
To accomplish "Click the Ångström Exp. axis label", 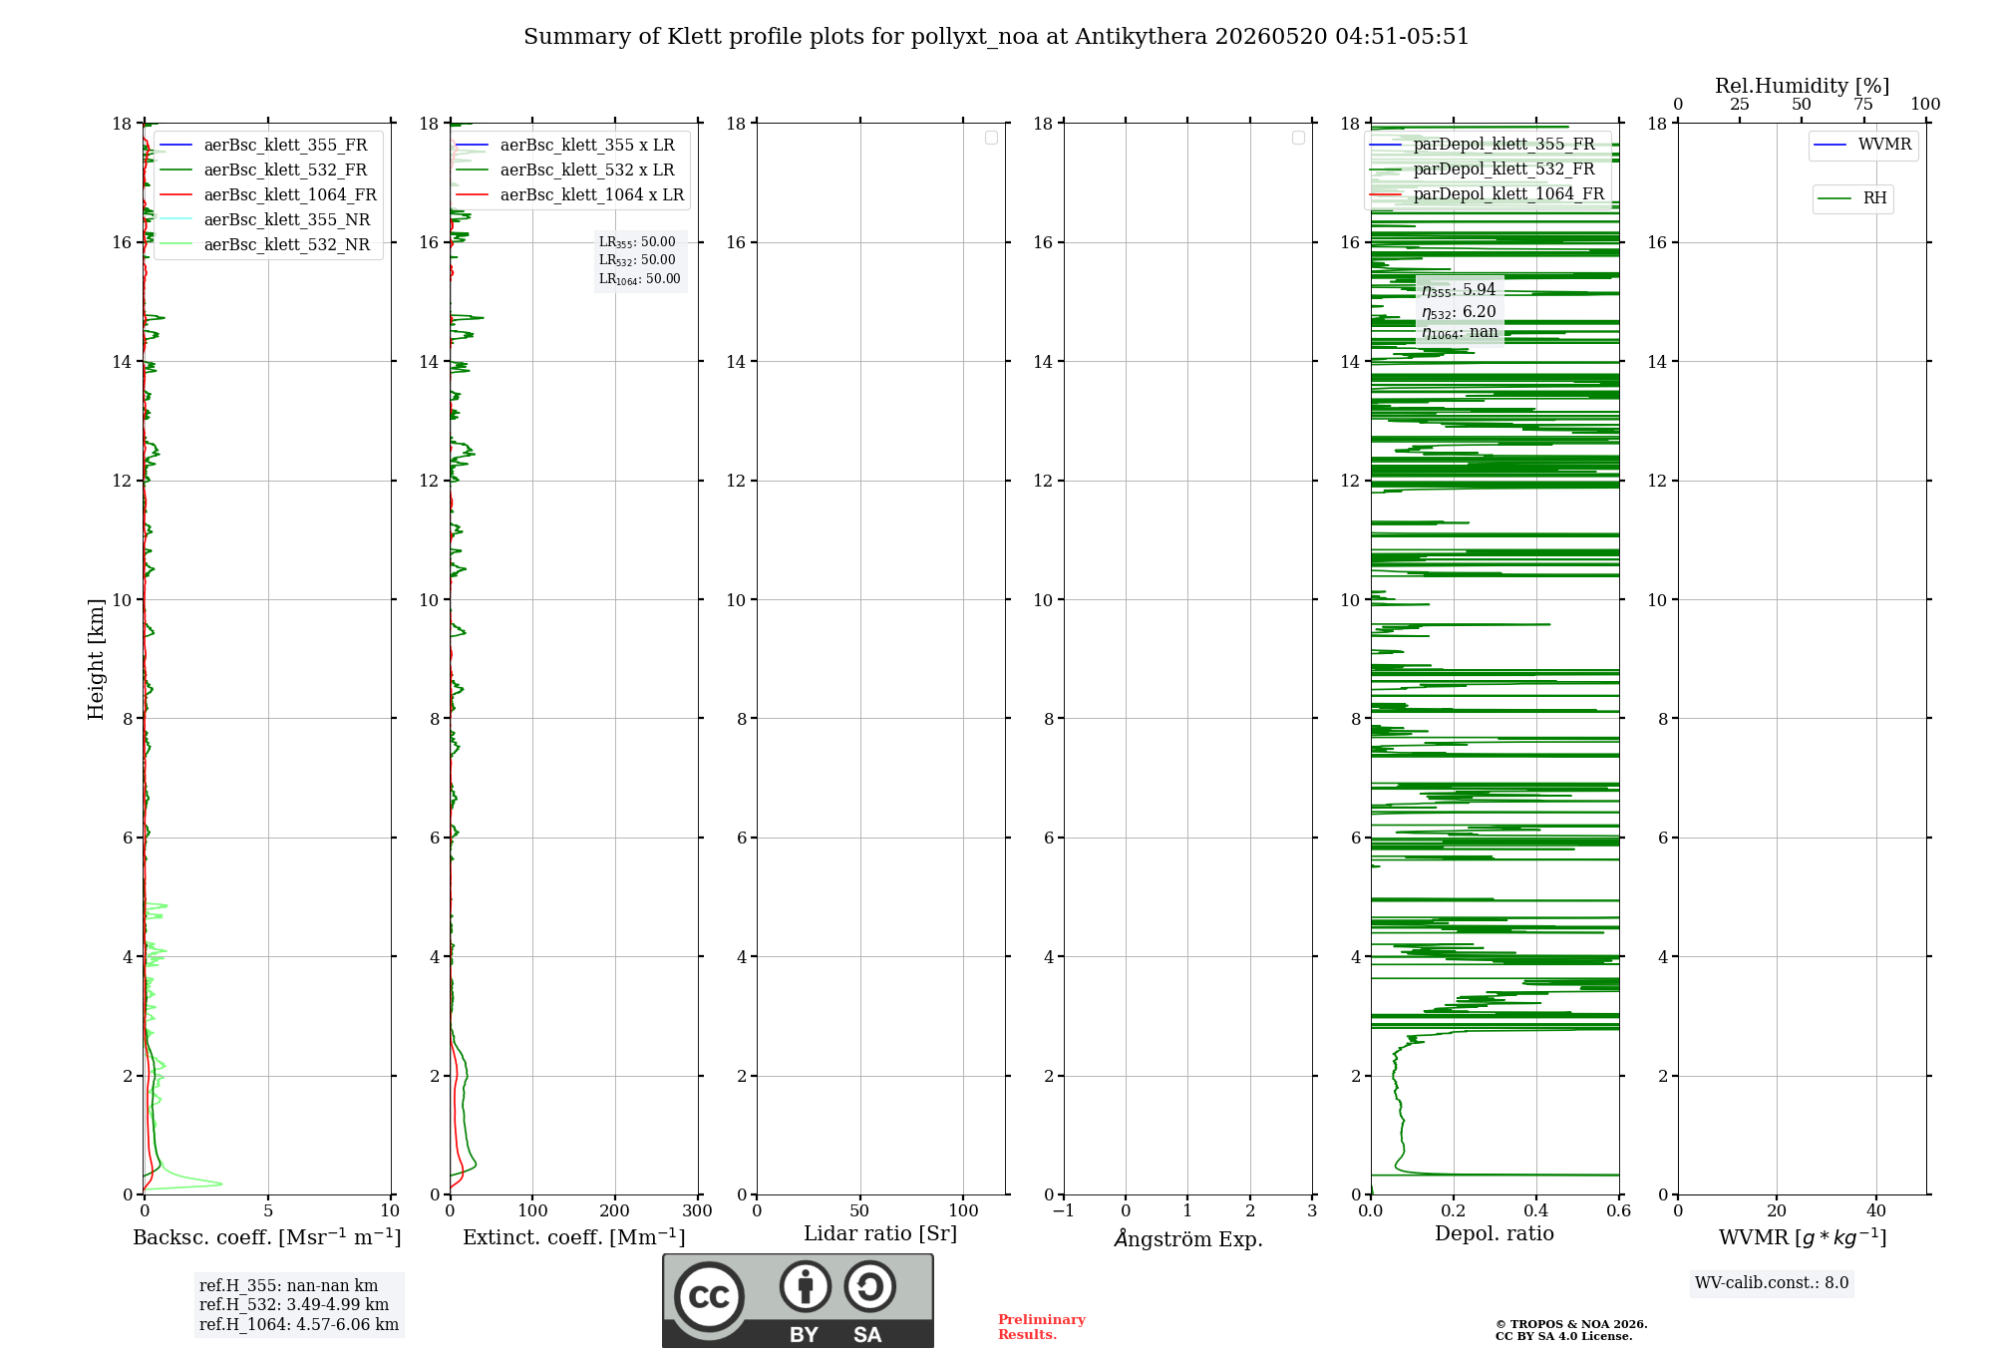I will tap(1188, 1238).
